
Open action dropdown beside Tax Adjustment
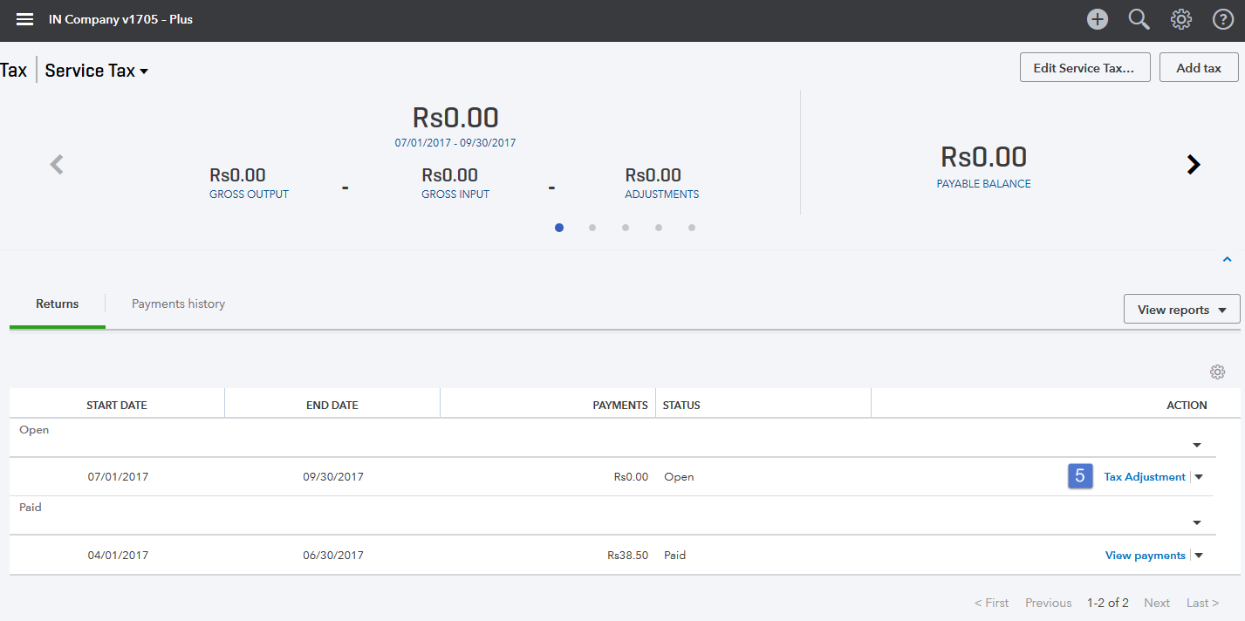[1199, 477]
